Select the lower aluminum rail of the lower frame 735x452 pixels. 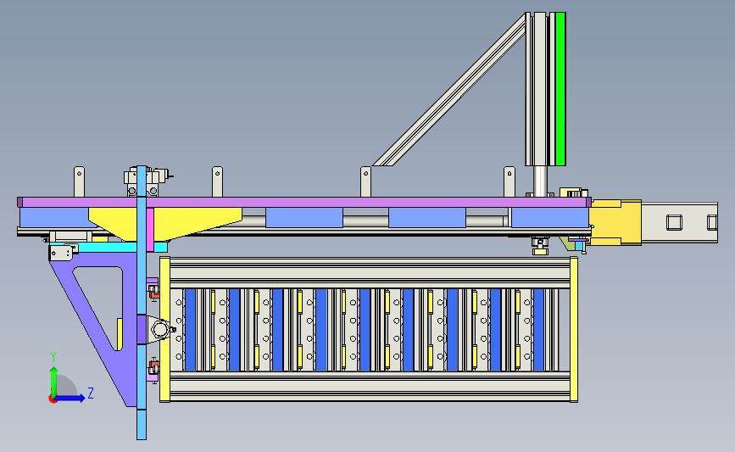coord(370,387)
